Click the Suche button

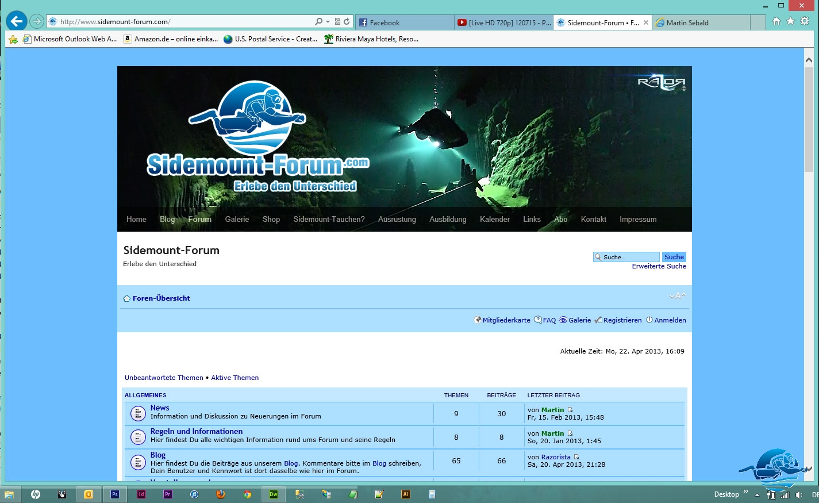pyautogui.click(x=674, y=257)
